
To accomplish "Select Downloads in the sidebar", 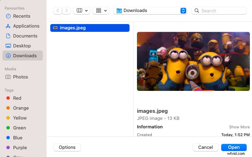I will coord(23,56).
